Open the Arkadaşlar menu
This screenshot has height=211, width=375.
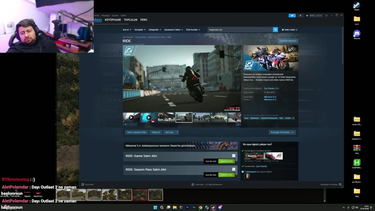[105, 16]
